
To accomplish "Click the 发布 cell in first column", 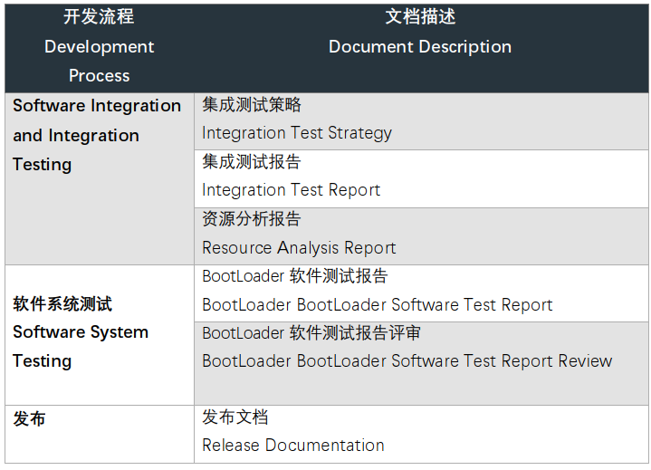I will pos(29,418).
